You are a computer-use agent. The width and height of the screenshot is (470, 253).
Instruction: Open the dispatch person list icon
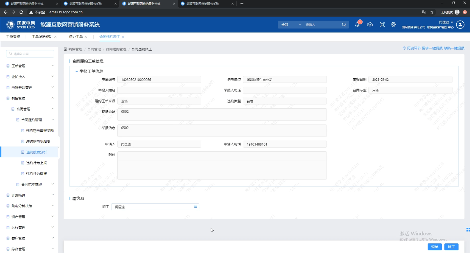[195, 207]
